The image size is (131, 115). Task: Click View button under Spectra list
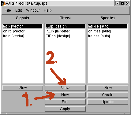click(108, 88)
